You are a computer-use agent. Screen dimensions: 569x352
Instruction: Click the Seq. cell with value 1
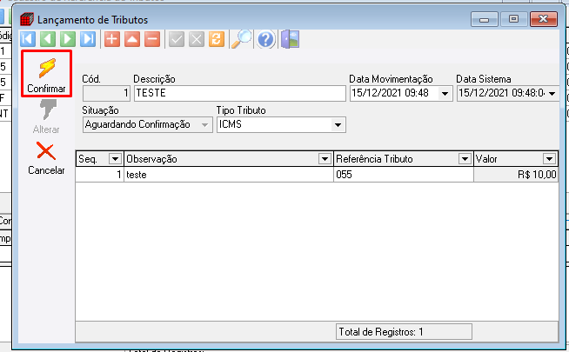pyautogui.click(x=100, y=175)
